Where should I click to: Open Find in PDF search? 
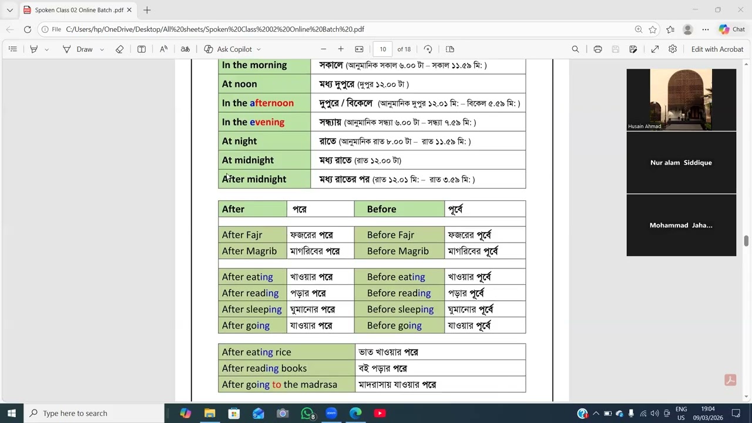[x=576, y=49]
